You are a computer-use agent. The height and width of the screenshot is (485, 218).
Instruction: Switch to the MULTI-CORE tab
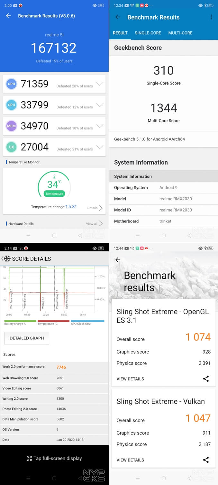coord(180,33)
